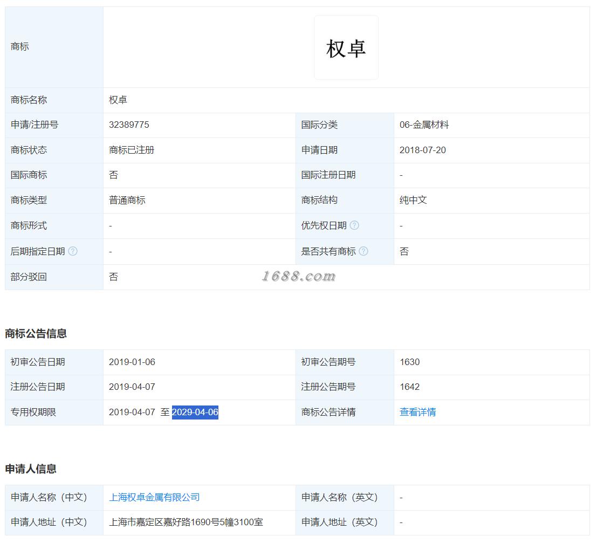The image size is (597, 550).
Task: Click the application date 2018-07-20
Action: point(423,150)
